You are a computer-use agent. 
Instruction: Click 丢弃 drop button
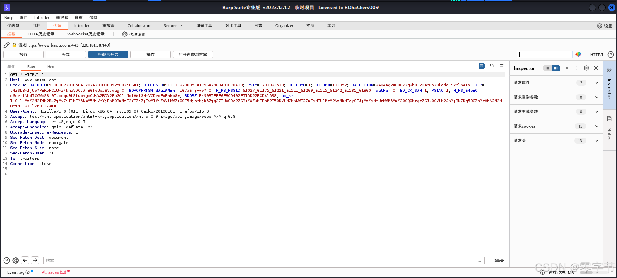(x=66, y=54)
